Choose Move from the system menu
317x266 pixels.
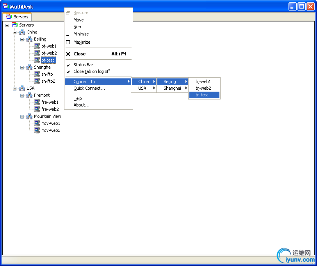pos(99,20)
